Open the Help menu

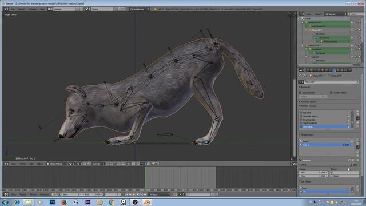pos(42,9)
